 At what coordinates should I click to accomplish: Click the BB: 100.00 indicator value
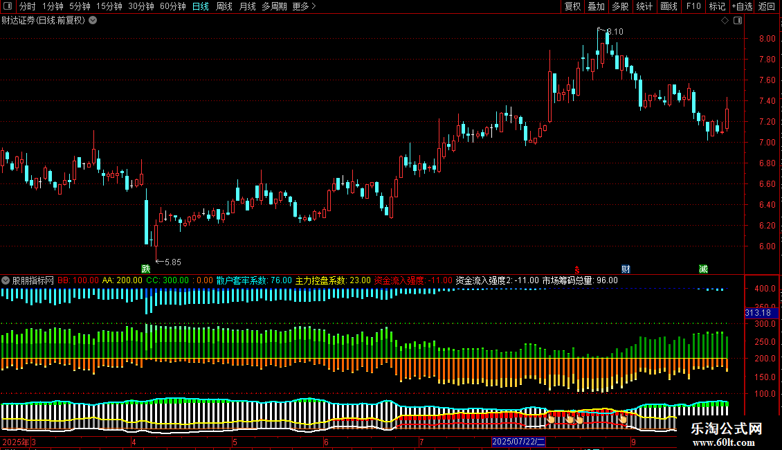[x=78, y=280]
